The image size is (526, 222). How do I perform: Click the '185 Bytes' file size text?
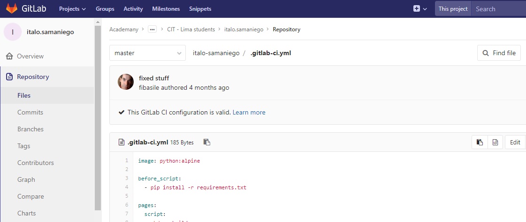pos(182,143)
